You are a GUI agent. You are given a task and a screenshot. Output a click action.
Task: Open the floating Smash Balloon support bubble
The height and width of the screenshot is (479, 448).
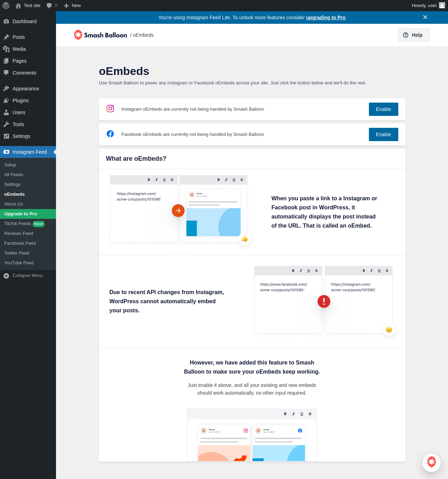432,463
